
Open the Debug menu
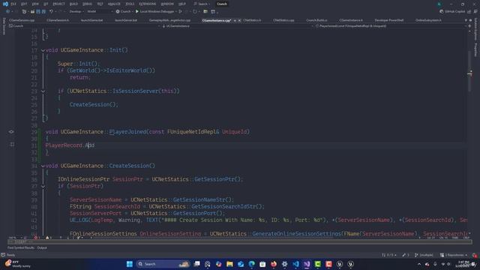click(87, 4)
